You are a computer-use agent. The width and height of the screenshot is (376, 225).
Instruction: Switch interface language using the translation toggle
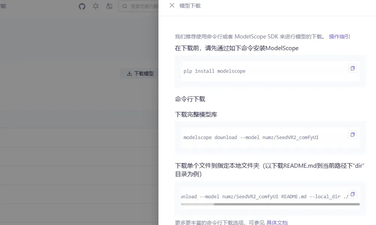109,6
